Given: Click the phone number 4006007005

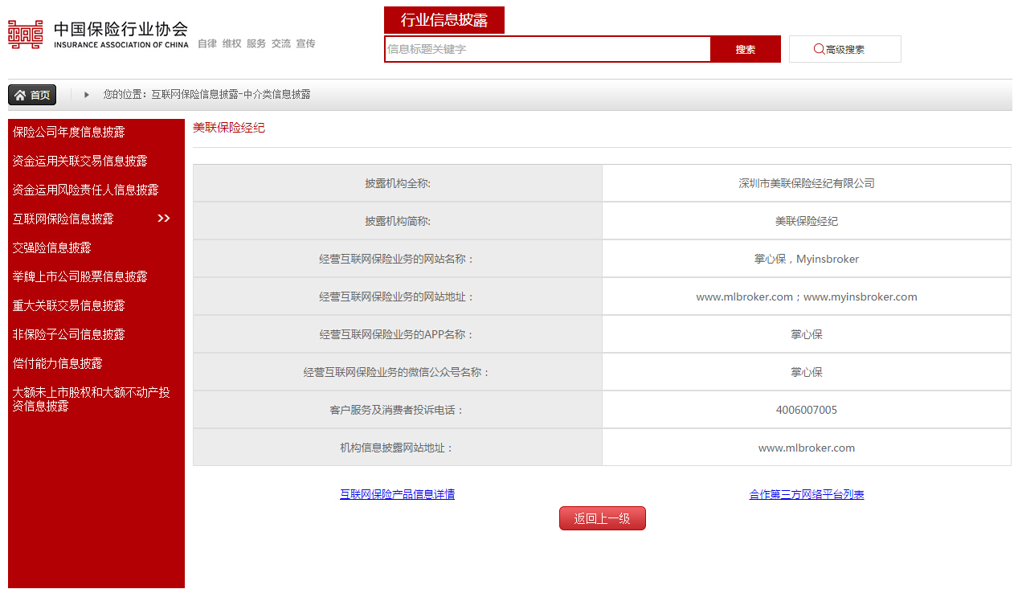Looking at the screenshot, I should coord(807,410).
